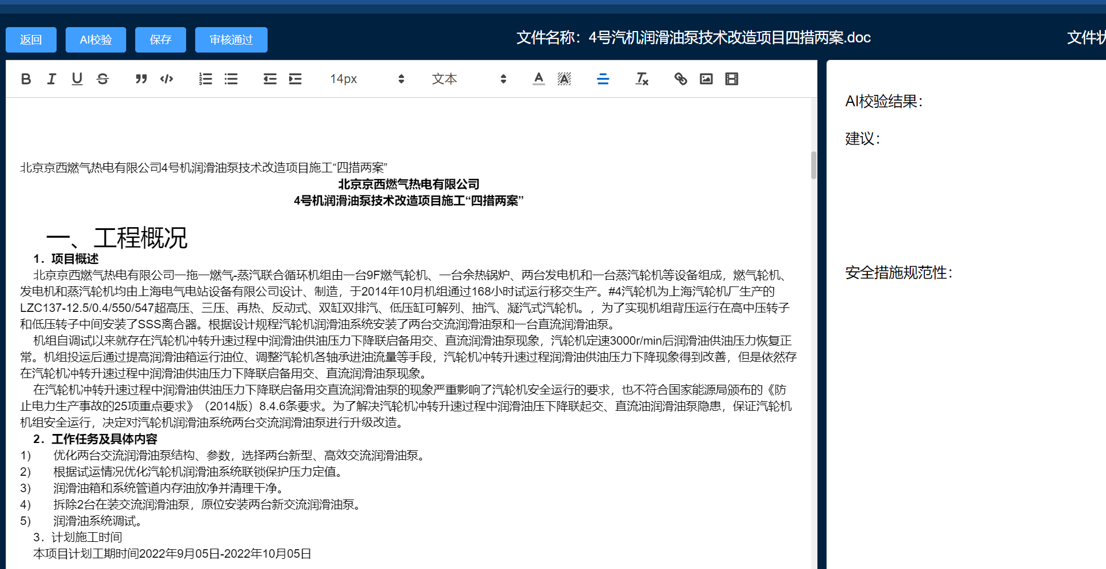
Task: Clear text formatting
Action: (642, 79)
